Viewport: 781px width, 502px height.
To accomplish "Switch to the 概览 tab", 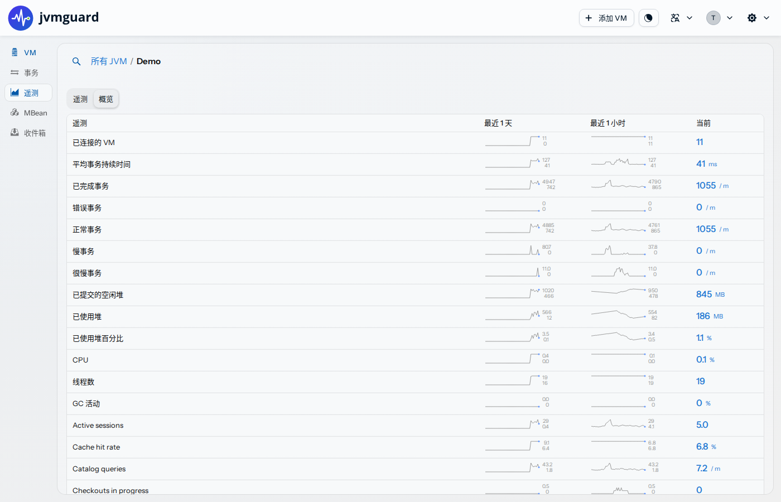I will coord(106,99).
